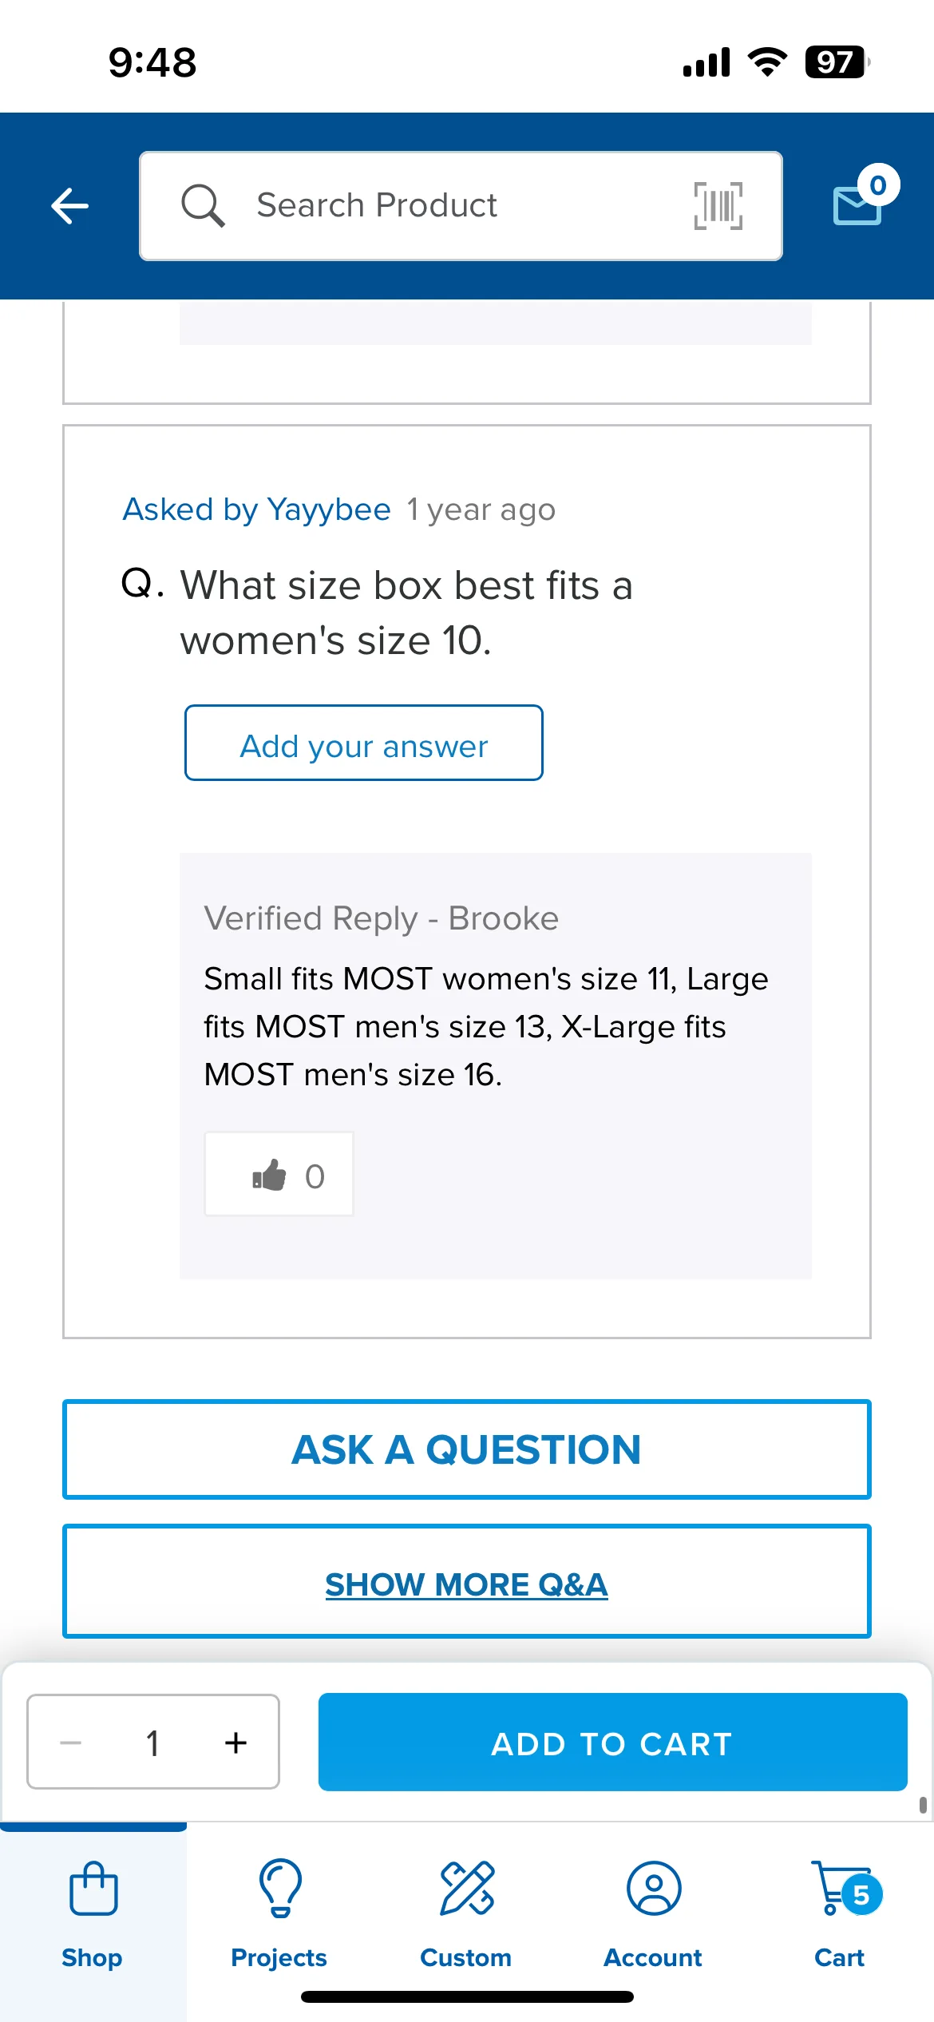Click ASK A QUESTION button
The image size is (934, 2022).
467,1449
